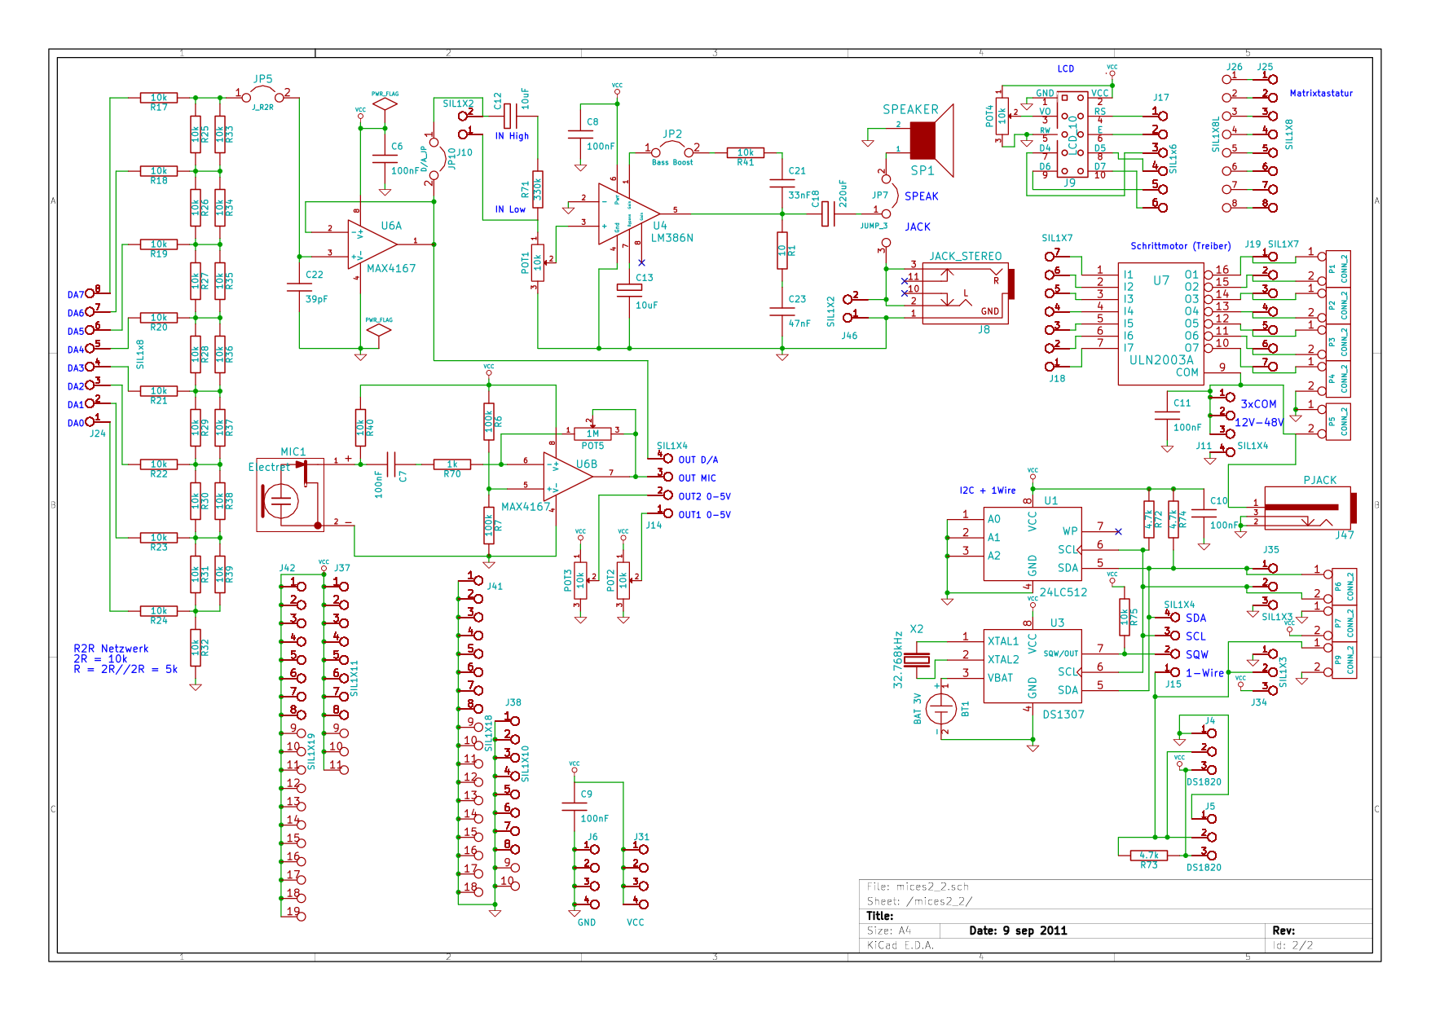
Task: Click the R32 10k resistor
Action: tap(196, 648)
